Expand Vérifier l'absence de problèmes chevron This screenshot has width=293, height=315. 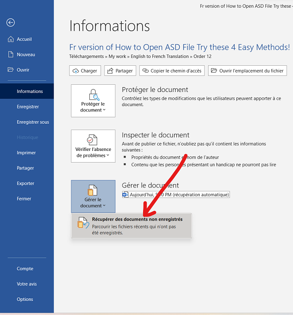click(x=108, y=155)
